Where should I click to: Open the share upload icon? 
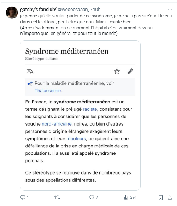[170, 197]
